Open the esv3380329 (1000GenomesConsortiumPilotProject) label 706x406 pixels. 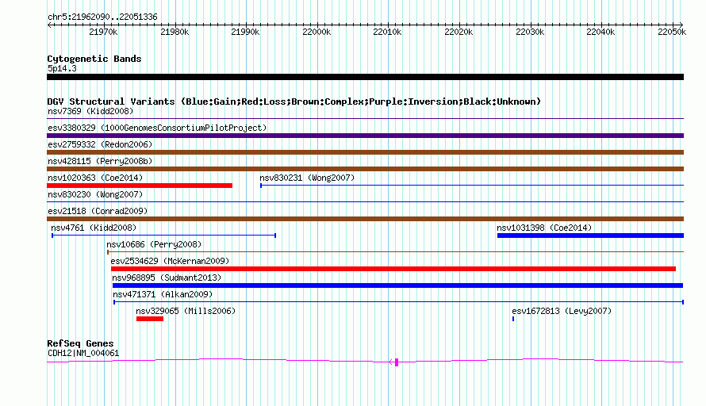[157, 128]
